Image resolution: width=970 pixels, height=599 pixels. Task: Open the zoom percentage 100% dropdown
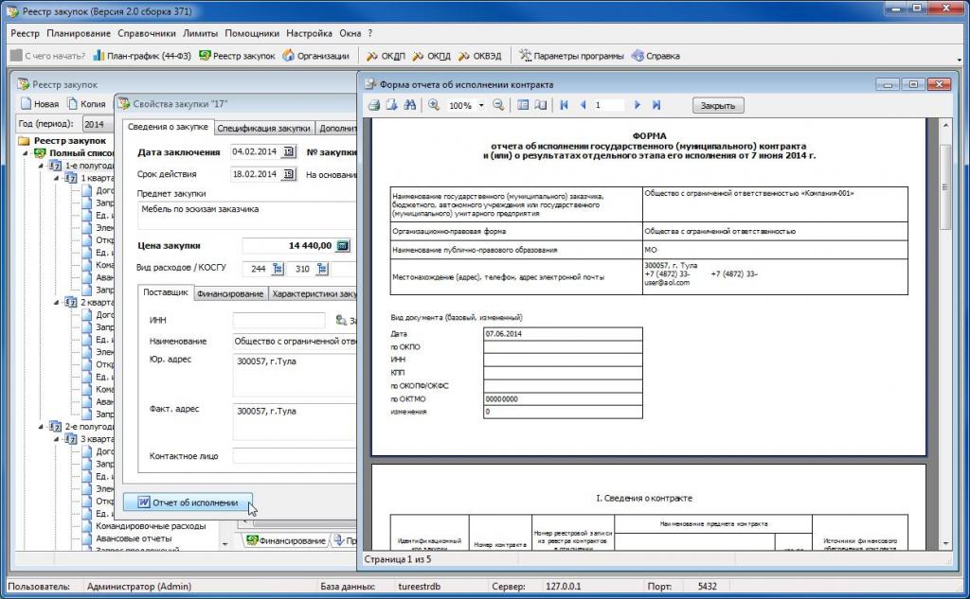coord(481,106)
